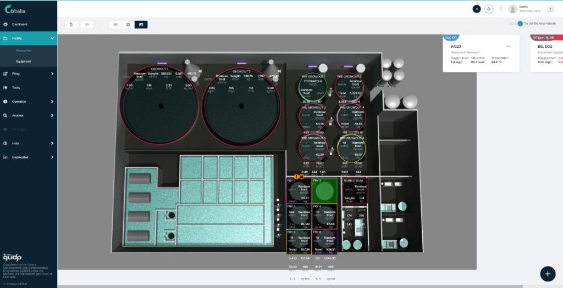Screen dimensions: 563x288
Task: Expand the Operation sidebar menu
Action: click(x=52, y=101)
